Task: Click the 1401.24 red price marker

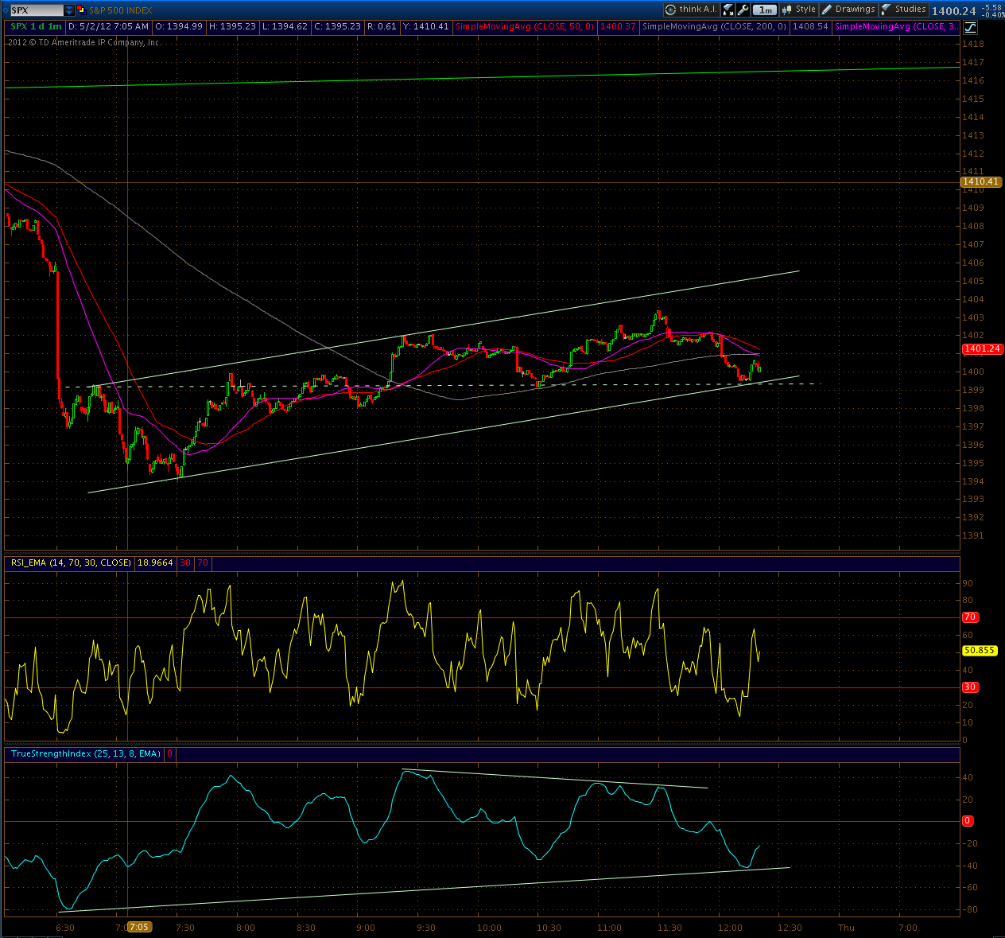Action: tap(982, 348)
